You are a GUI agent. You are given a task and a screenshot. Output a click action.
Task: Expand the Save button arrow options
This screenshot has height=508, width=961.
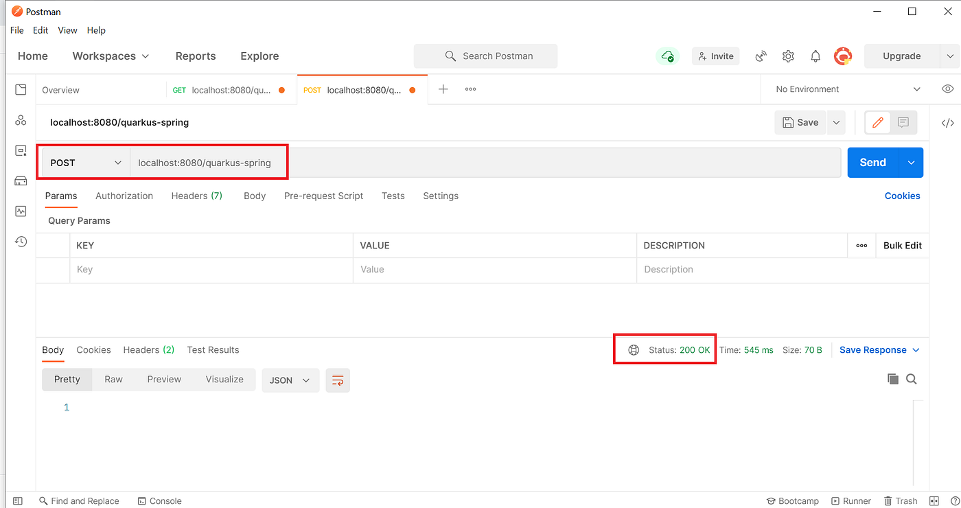[x=836, y=123]
